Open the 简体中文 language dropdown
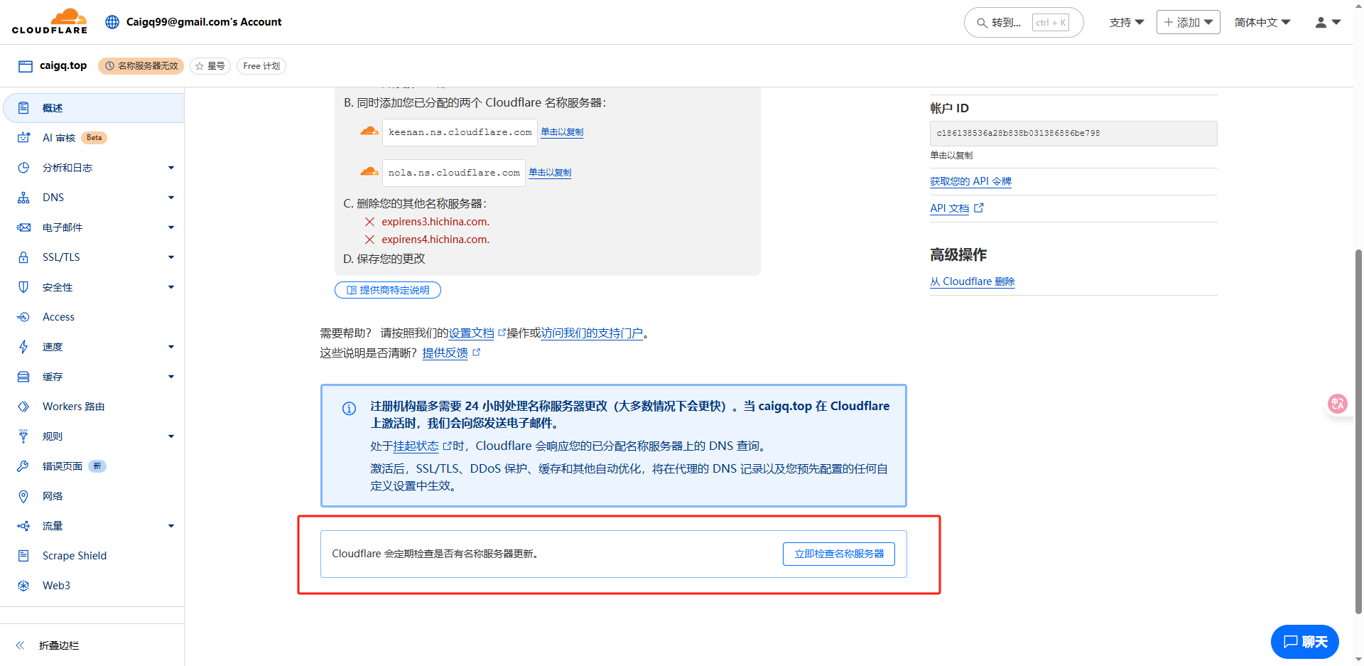 1262,23
